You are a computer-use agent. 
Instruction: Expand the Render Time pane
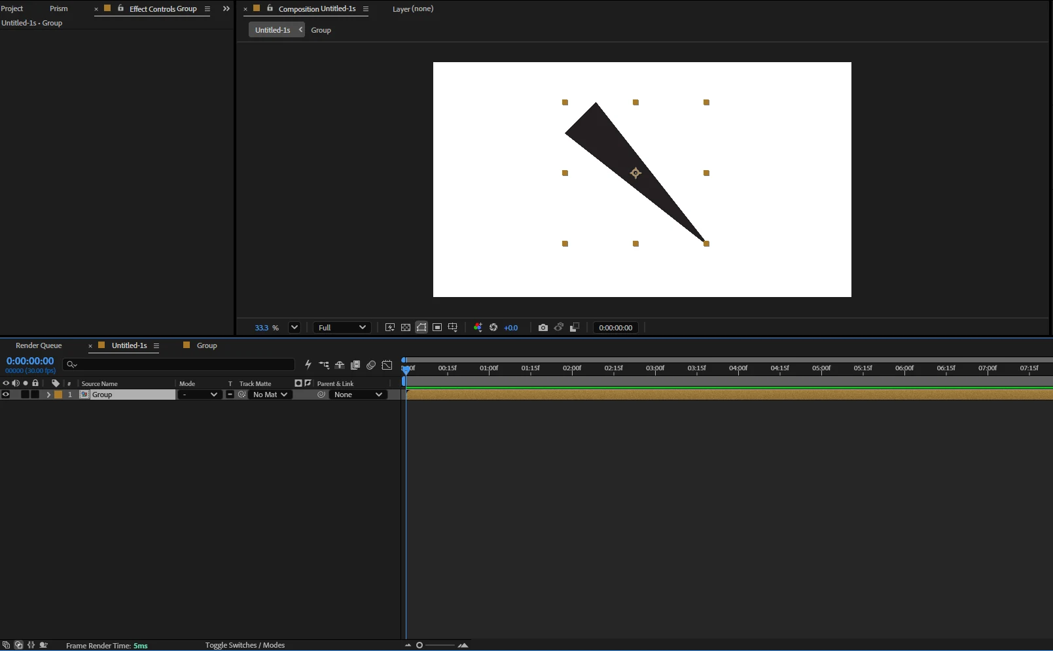point(44,645)
